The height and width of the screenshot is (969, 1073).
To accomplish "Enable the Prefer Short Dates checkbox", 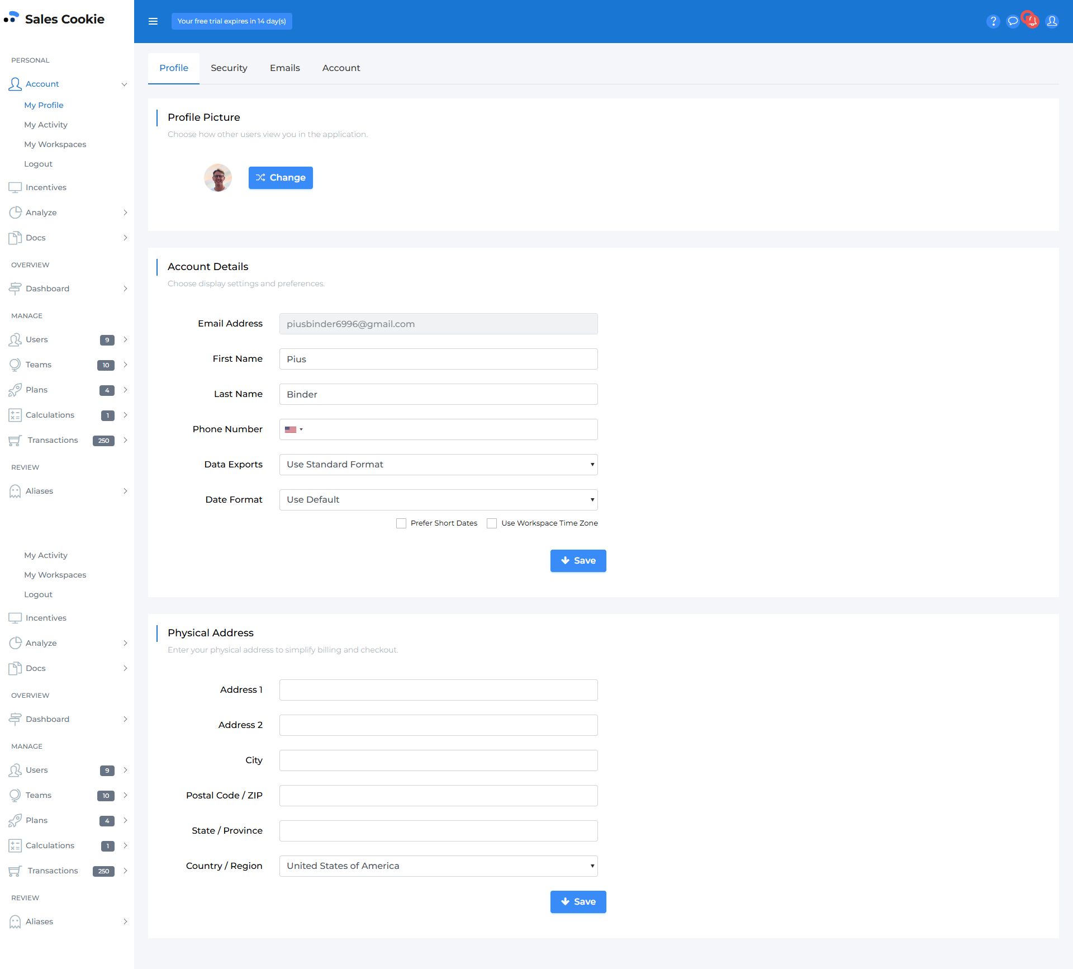I will (401, 523).
